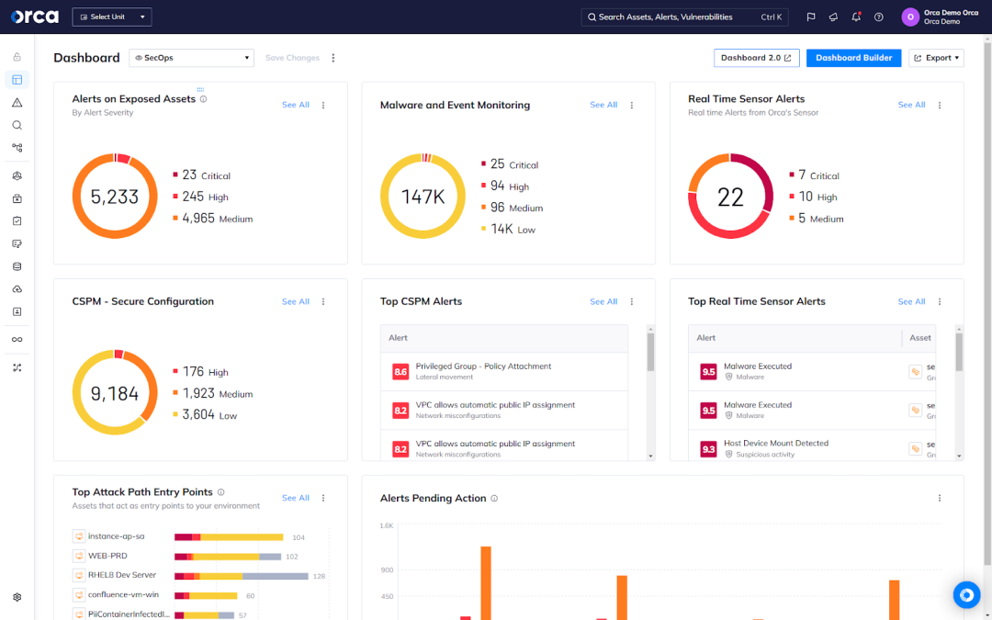Open the chat support bubble

pos(966,594)
